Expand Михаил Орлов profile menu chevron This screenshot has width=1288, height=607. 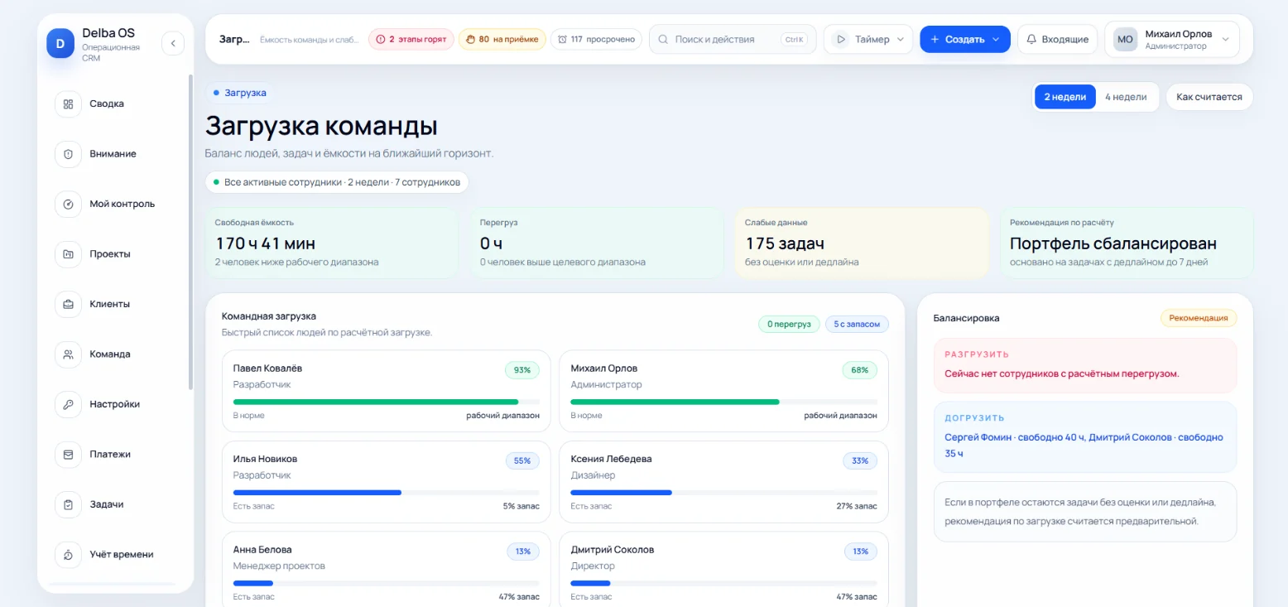click(x=1226, y=39)
